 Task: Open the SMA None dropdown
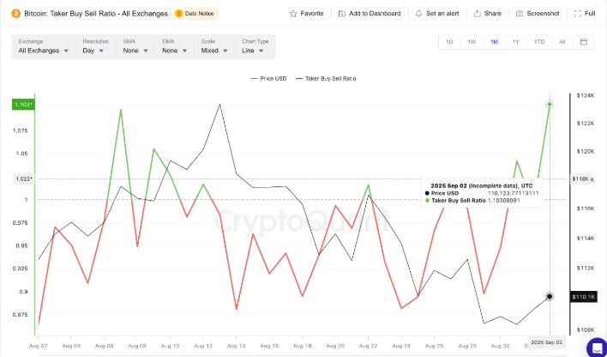[x=135, y=47]
